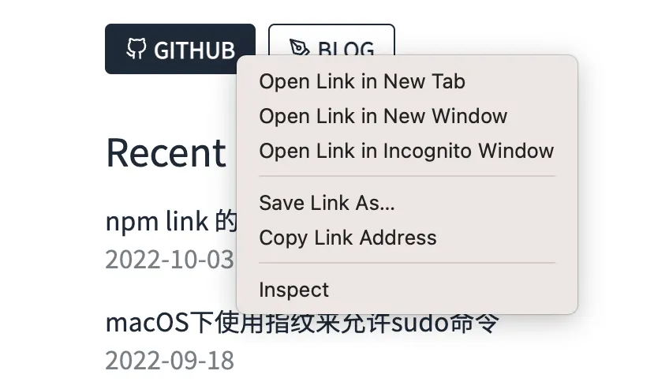Click the 2022-09-18 post date

coord(170,360)
